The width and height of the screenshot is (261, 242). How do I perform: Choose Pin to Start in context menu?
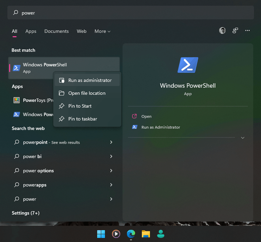click(87, 106)
